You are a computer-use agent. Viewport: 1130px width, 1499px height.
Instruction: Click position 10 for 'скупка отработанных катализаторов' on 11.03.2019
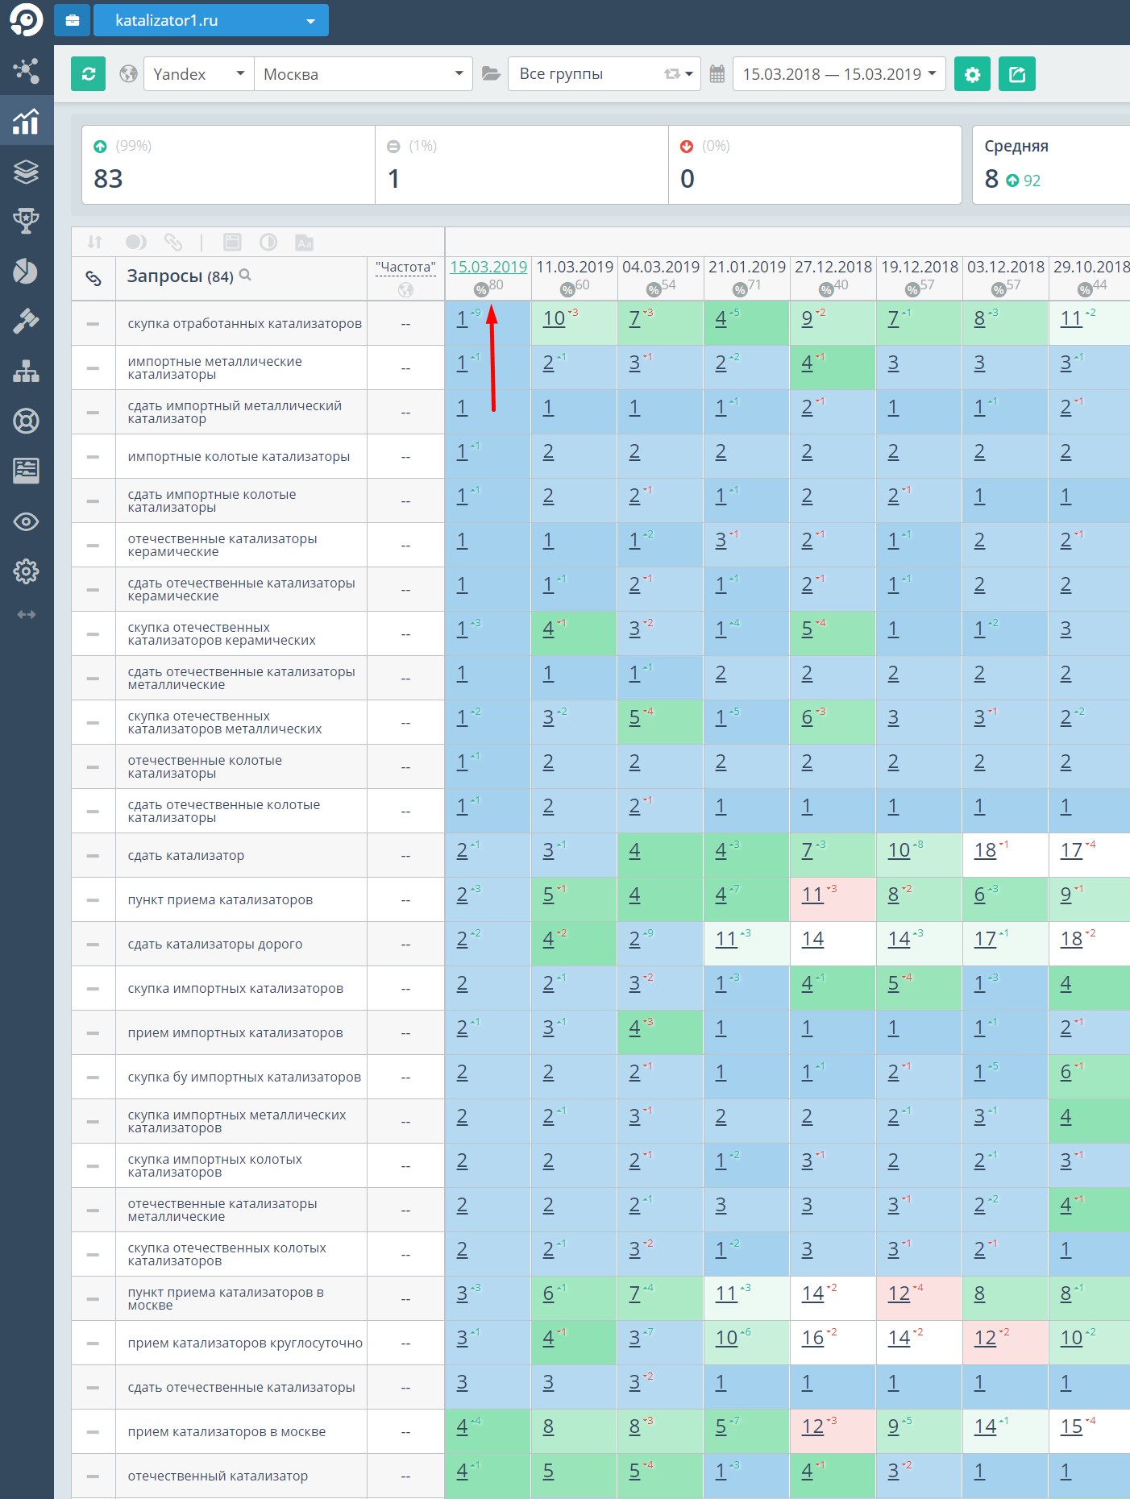(x=554, y=319)
